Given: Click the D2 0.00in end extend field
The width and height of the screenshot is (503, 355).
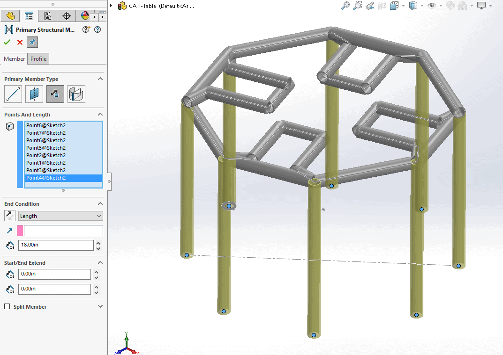Looking at the screenshot, I should point(54,289).
